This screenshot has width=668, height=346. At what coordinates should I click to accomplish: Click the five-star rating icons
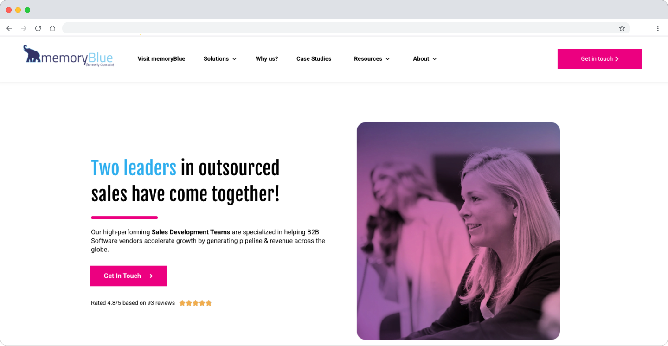(x=195, y=303)
